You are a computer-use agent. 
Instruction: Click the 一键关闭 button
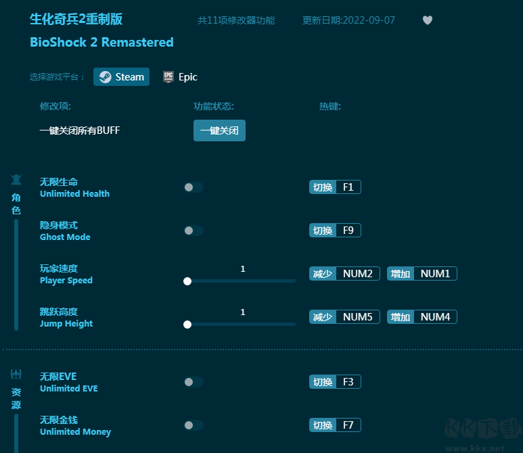[x=219, y=130]
